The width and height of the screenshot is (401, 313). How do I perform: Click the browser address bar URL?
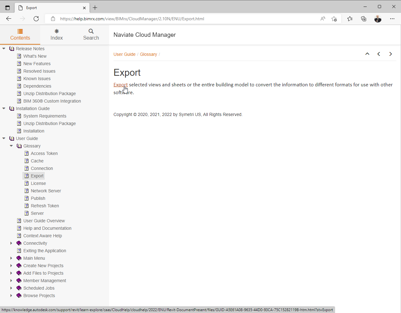click(x=132, y=19)
